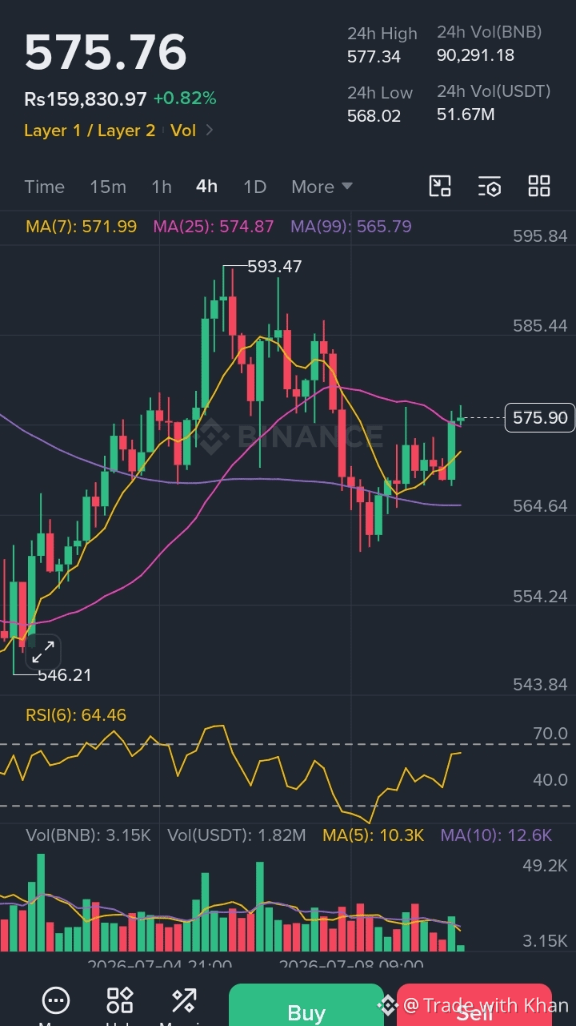This screenshot has width=576, height=1026.
Task: Tap the MA(99): 565.79 indicator label
Action: tap(351, 227)
